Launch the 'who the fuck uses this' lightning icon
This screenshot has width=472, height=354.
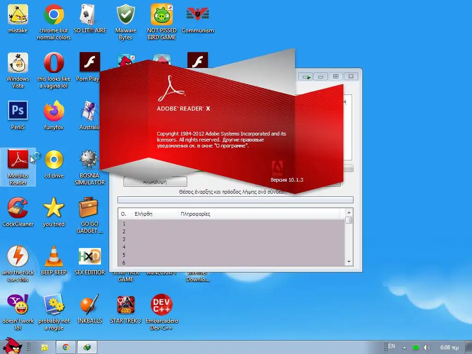(18, 256)
